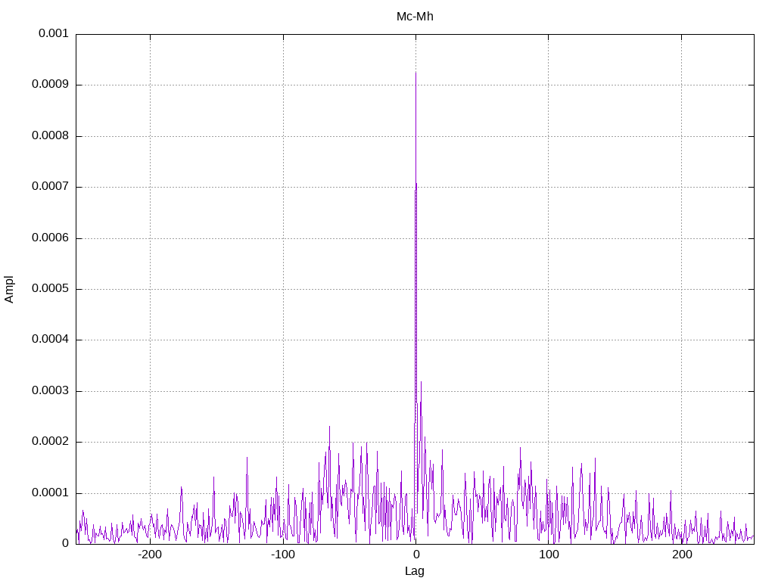The image size is (775, 581).
Task: Click the Lag x-axis label
Action: coord(414,571)
